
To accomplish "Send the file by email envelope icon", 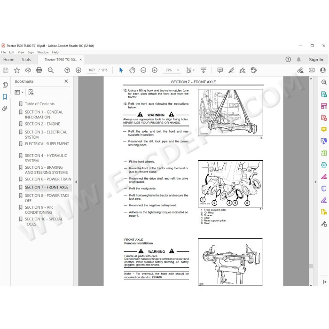I will [x=312, y=70].
